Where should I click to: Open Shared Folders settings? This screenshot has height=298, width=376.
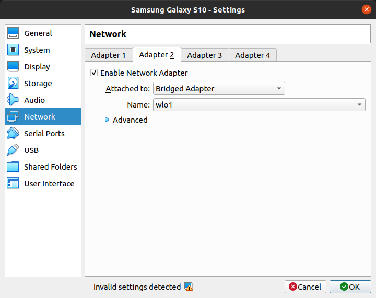(x=43, y=166)
